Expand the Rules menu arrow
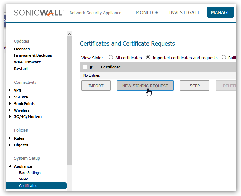This screenshot has height=196, width=241. 10,138
